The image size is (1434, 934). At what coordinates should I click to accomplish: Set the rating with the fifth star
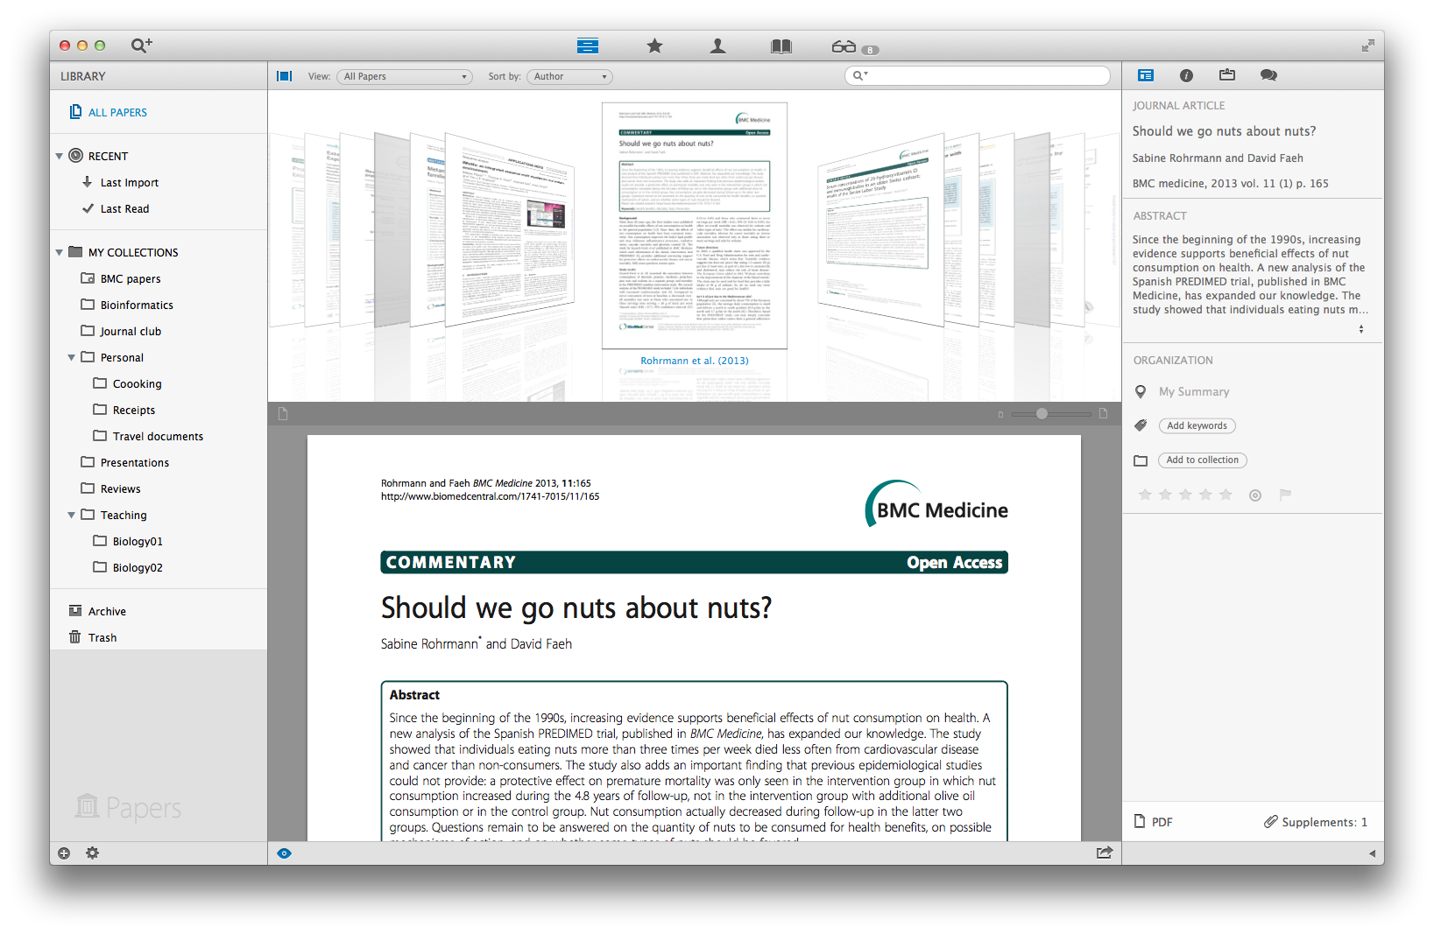(1226, 495)
